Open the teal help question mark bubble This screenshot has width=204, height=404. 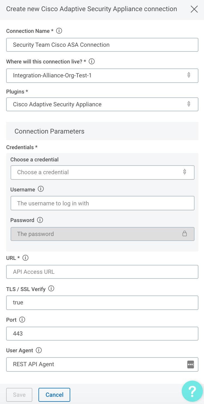[192, 391]
